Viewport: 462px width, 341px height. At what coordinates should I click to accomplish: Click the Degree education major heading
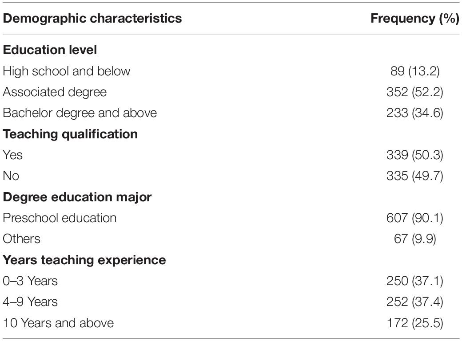(77, 197)
